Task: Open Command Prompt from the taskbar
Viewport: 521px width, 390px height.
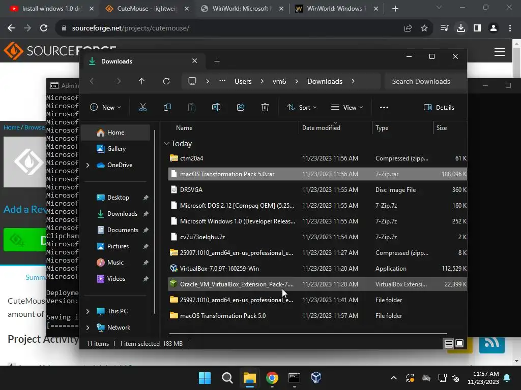Action: 294,378
